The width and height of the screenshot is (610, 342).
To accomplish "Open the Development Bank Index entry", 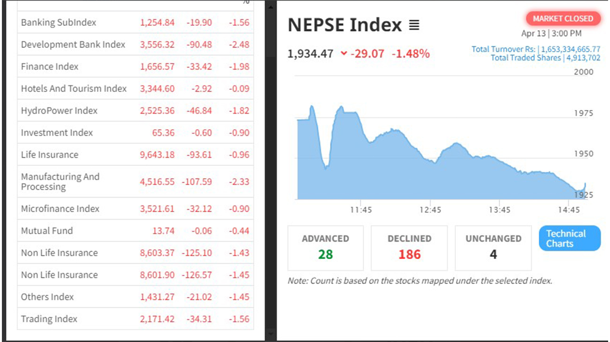I will click(x=73, y=45).
